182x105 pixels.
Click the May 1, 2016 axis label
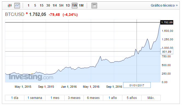[91, 87]
